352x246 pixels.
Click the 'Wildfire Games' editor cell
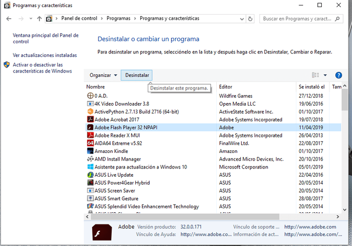(235, 96)
